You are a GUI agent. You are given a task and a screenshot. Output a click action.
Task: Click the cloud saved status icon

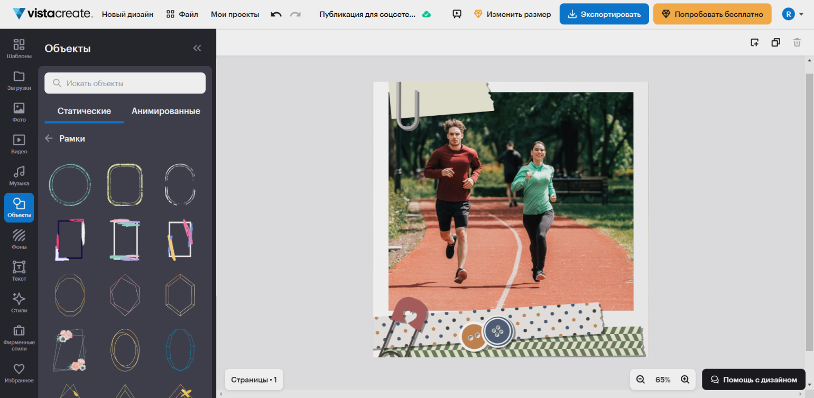[x=427, y=14]
